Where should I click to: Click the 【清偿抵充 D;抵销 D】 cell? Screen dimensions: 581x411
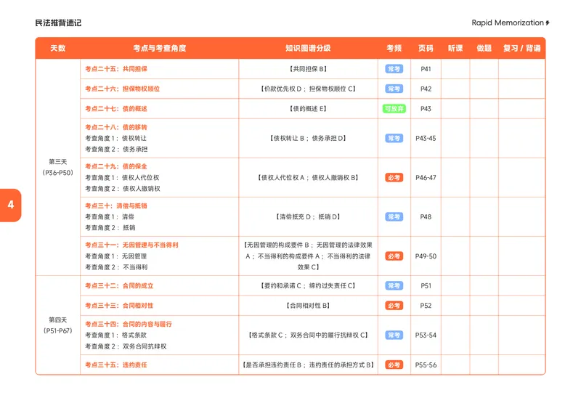[x=308, y=217]
